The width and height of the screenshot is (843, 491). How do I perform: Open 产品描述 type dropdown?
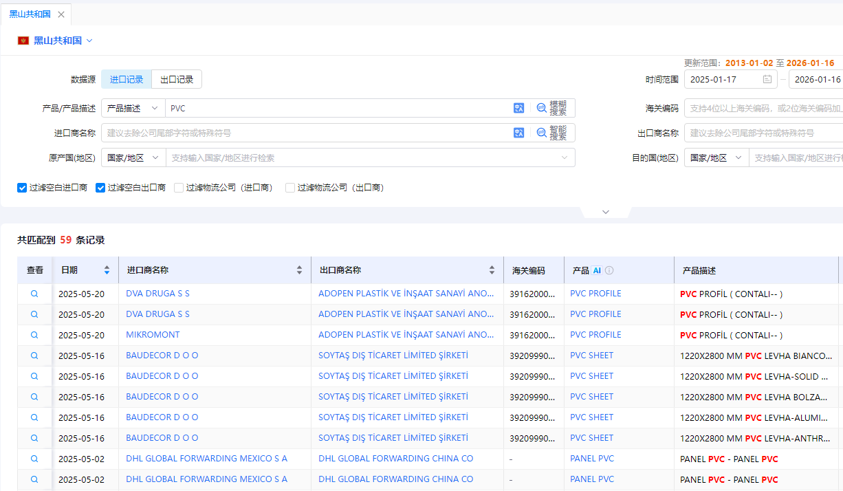(133, 108)
